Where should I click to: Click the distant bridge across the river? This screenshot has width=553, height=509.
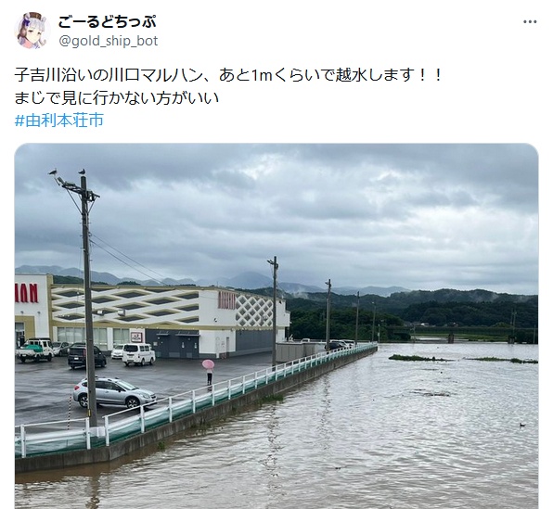(x=462, y=333)
